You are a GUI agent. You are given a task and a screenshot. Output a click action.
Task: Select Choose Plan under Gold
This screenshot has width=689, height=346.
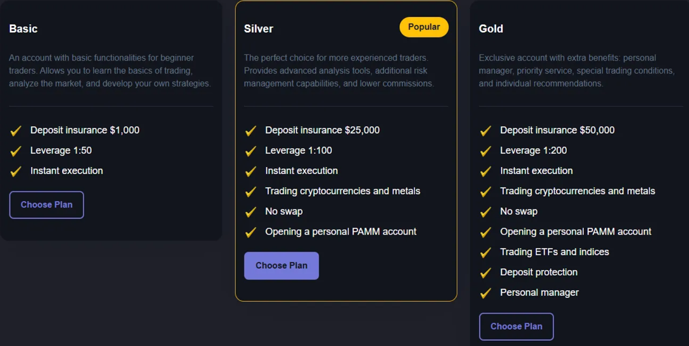point(516,327)
